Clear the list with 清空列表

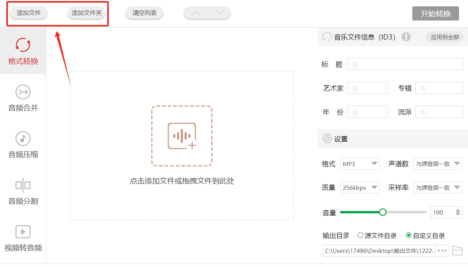pos(145,13)
